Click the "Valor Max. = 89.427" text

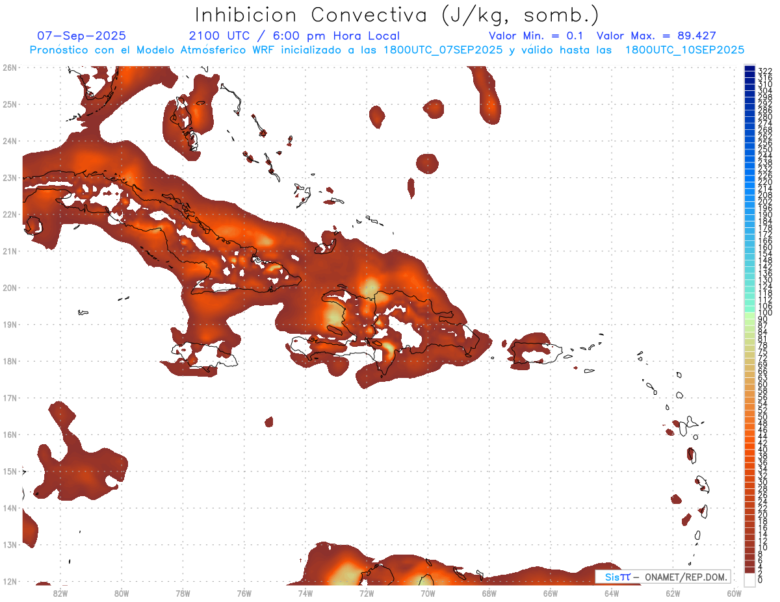coord(656,36)
